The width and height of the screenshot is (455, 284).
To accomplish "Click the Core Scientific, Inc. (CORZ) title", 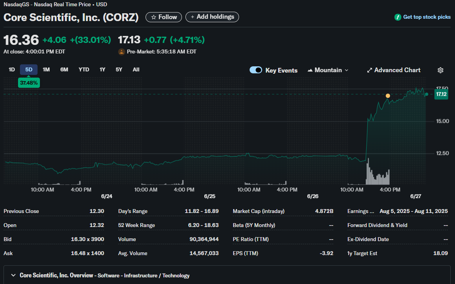I will coord(71,17).
